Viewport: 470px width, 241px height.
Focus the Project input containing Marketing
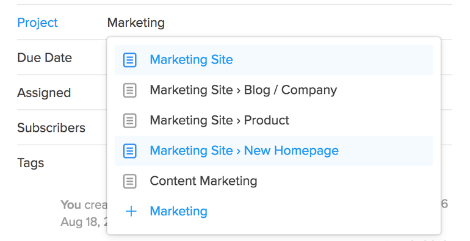click(279, 23)
